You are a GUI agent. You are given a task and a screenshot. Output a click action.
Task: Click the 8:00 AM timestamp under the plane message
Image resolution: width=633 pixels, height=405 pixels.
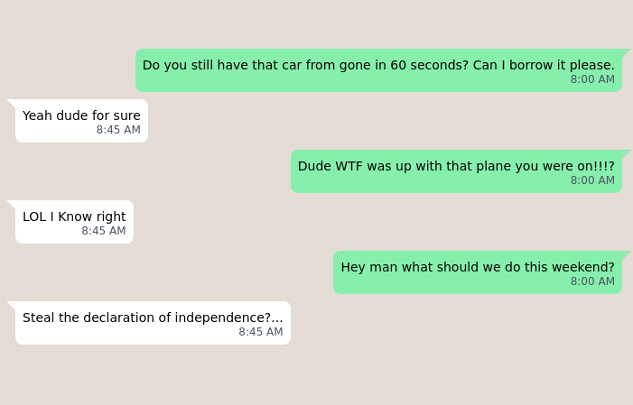point(592,180)
